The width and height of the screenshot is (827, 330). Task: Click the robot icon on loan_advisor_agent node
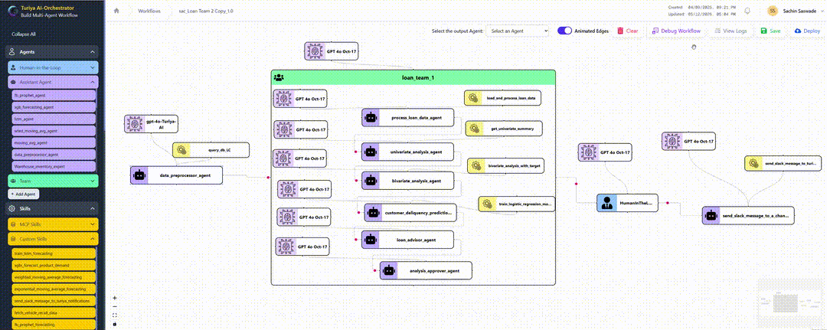click(371, 240)
